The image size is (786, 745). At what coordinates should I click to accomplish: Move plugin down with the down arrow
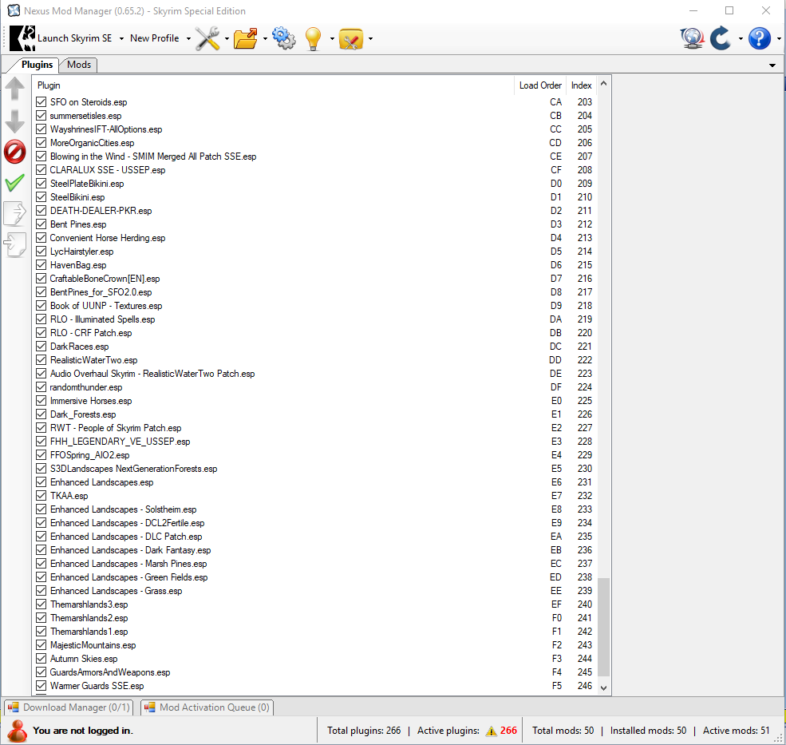pos(14,121)
